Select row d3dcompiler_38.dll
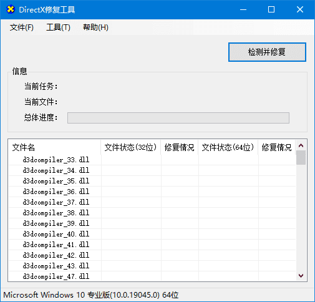315x302 pixels. 152,213
